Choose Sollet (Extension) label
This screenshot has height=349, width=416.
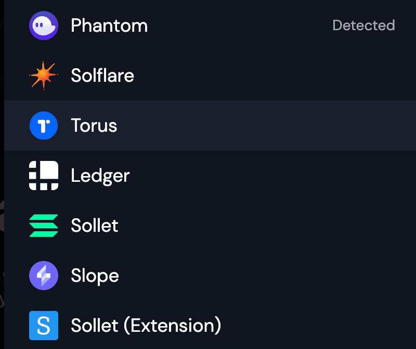146,326
